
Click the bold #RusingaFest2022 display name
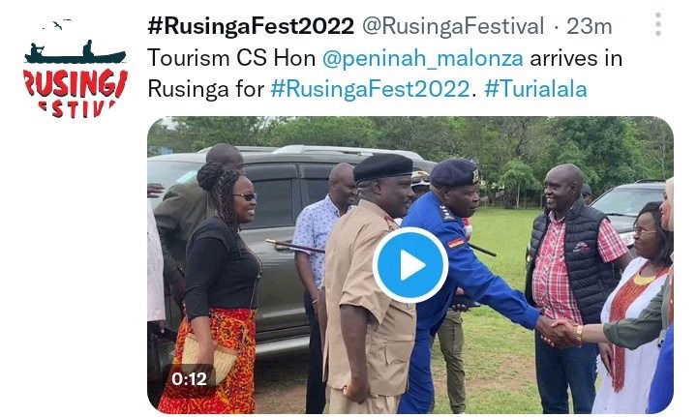coord(251,26)
